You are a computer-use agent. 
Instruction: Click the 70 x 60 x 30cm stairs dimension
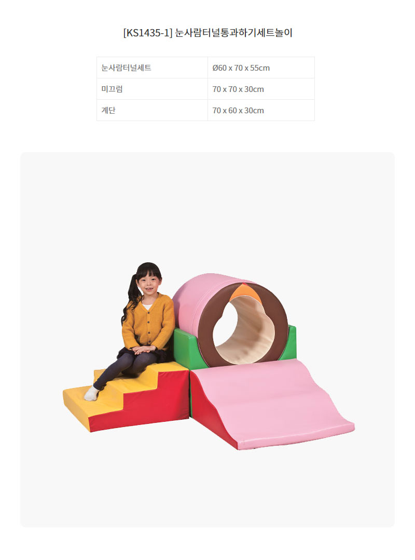(261, 110)
